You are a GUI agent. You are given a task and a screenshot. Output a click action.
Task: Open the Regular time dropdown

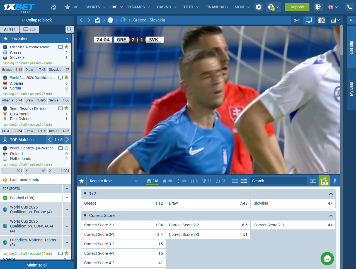(x=113, y=181)
